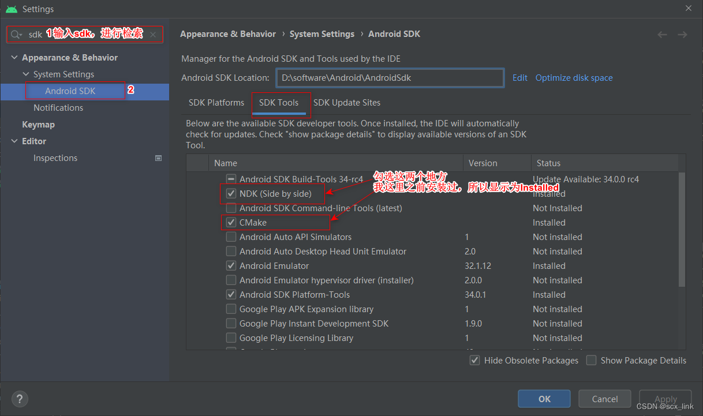
Task: Toggle Hide Obsolete Packages checkbox
Action: pyautogui.click(x=475, y=361)
